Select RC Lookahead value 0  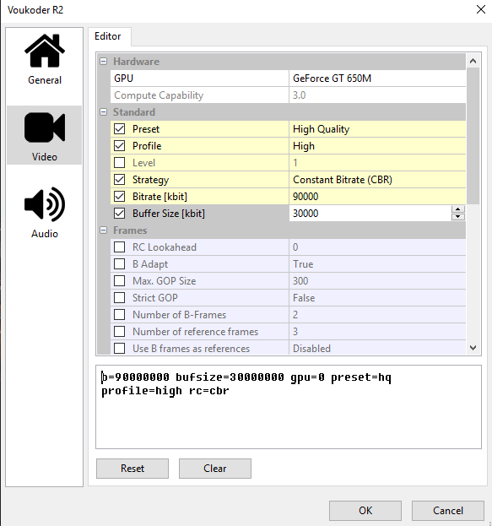click(377, 247)
